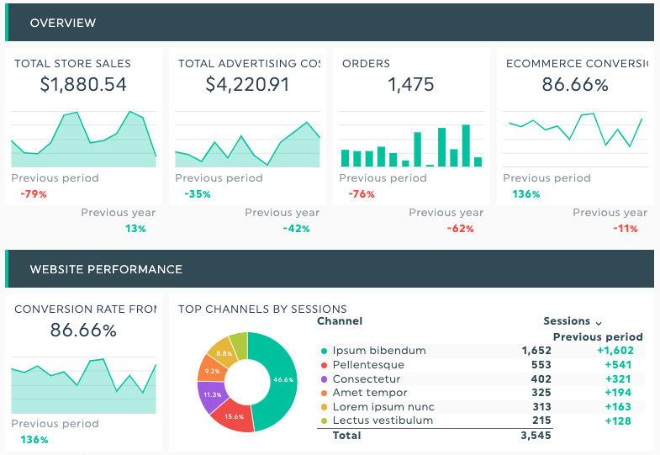Click the Website Performance section header
The image size is (660, 455).
tap(106, 269)
